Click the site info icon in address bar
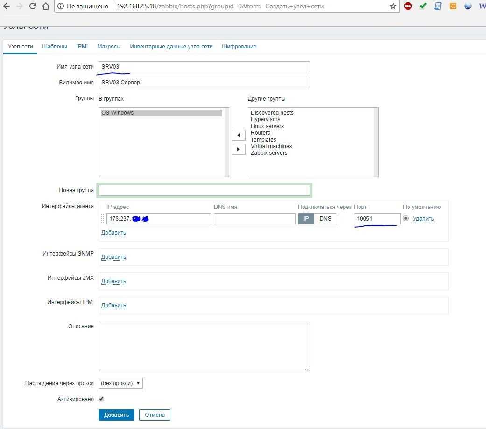486x429 pixels. click(x=61, y=7)
